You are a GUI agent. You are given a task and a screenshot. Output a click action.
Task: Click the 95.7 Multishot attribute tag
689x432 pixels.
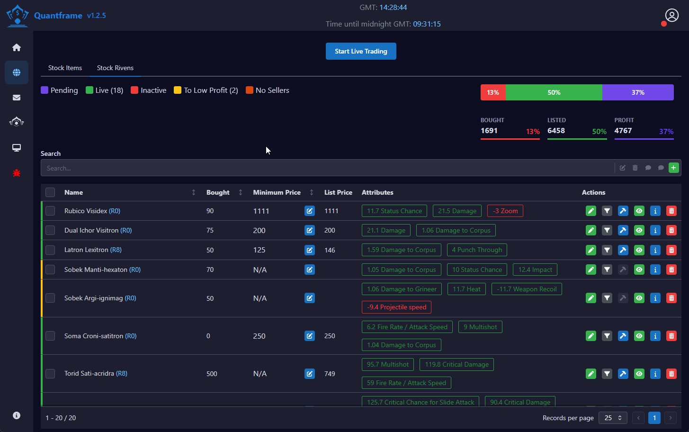point(388,364)
